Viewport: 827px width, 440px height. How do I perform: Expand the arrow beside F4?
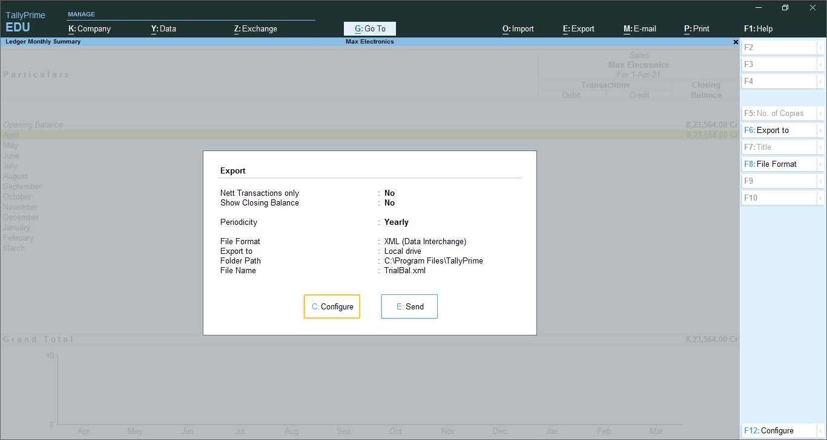(820, 81)
